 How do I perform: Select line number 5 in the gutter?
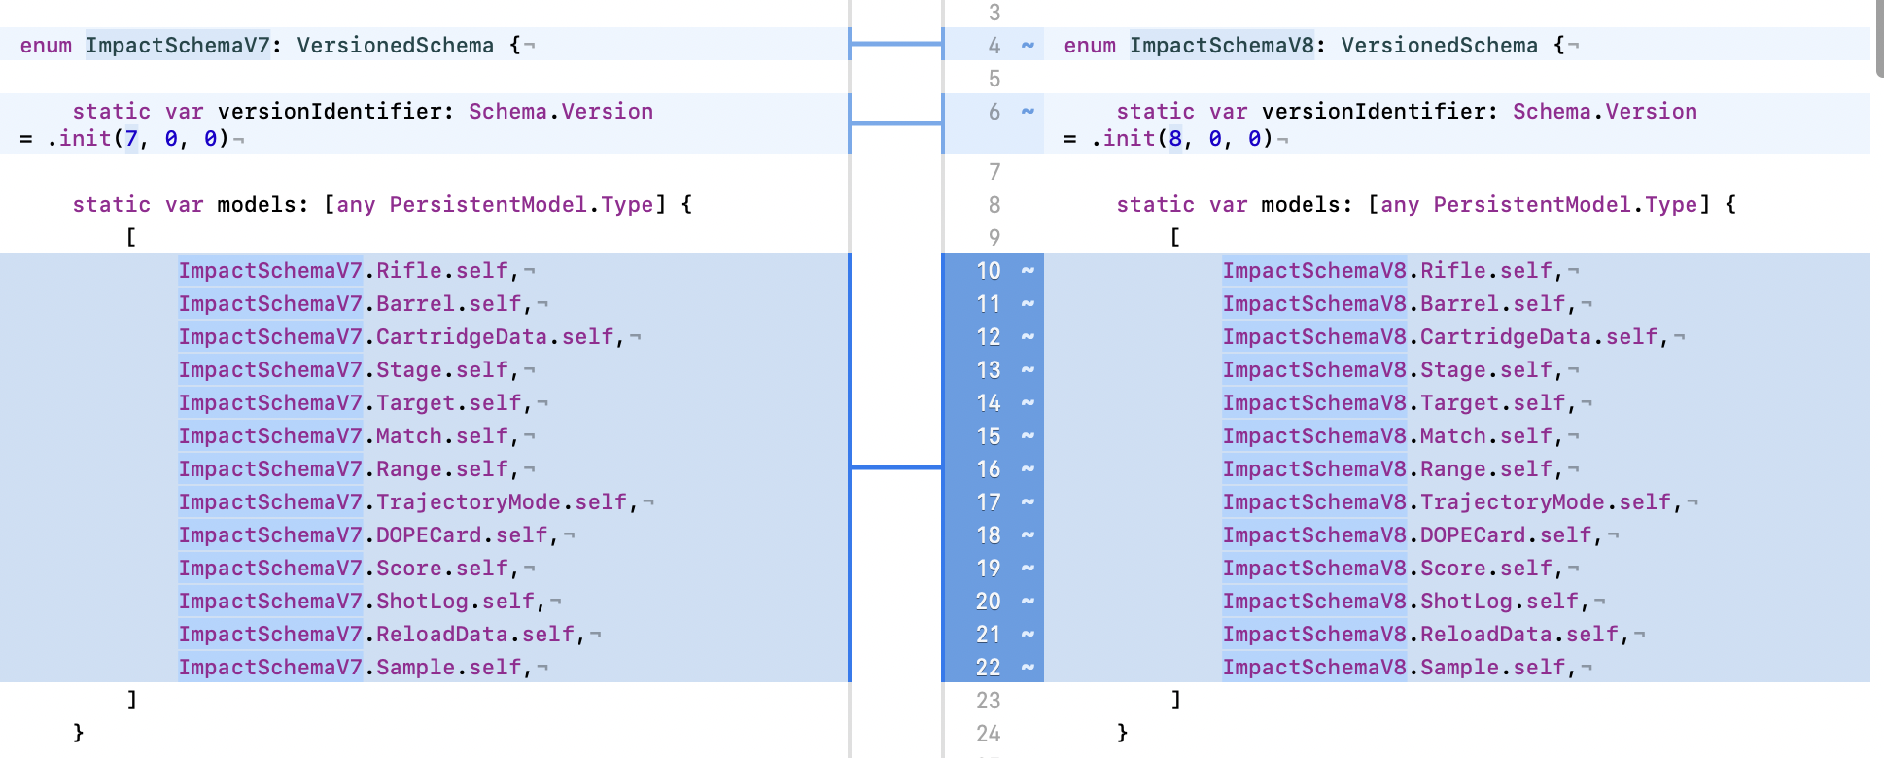coord(994,79)
